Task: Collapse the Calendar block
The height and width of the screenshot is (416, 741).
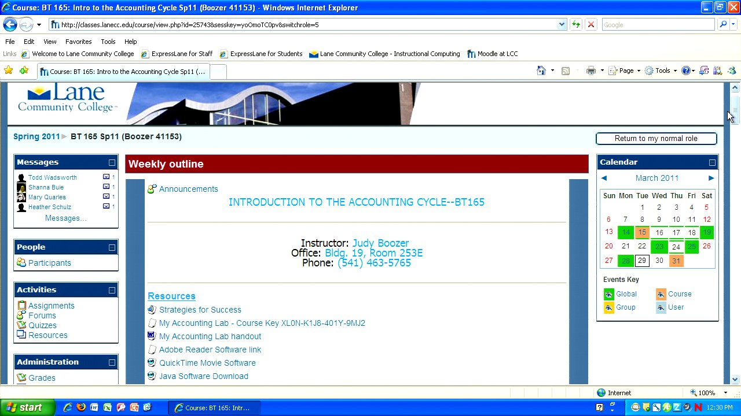Action: (x=712, y=163)
